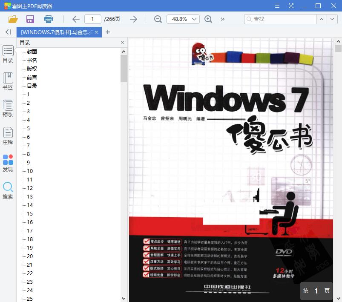Jump to the 版权 outline entry
This screenshot has height=302, width=342.
click(x=32, y=69)
